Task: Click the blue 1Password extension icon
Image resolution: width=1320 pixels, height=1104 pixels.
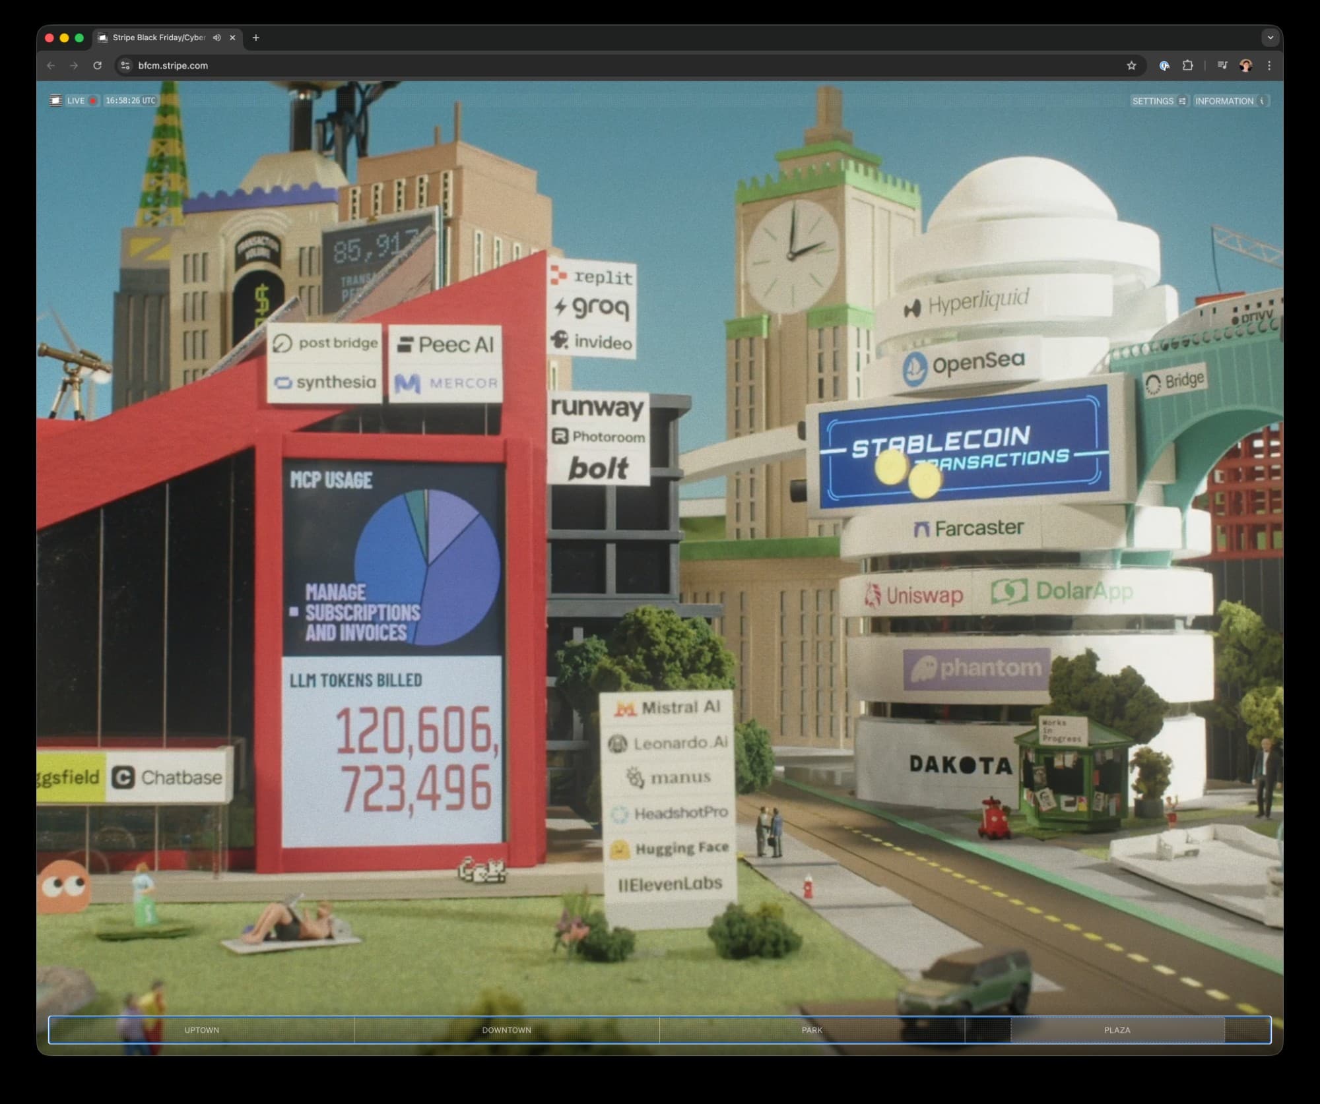Action: click(1164, 65)
